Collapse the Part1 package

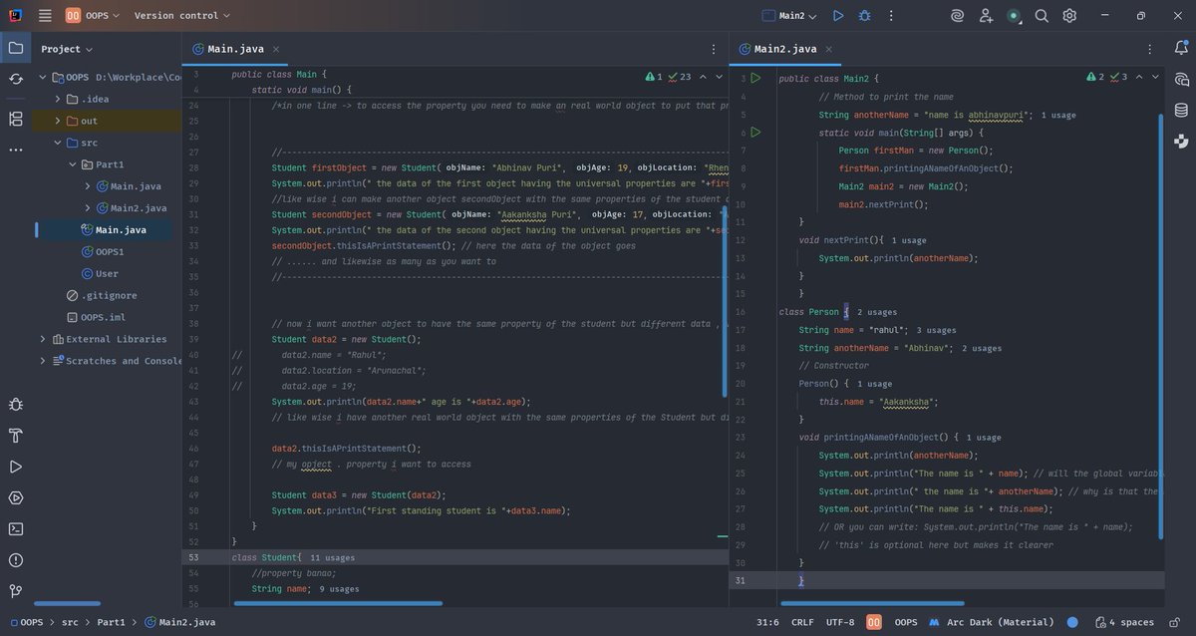click(x=73, y=164)
